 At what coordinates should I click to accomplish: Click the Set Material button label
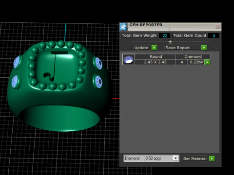195,158
